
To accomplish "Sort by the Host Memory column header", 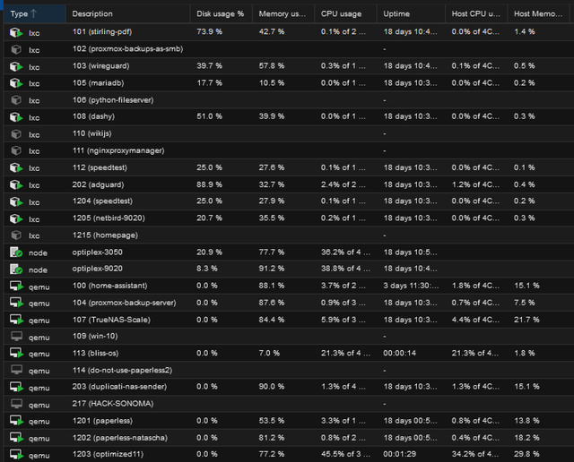I will click(x=541, y=14).
